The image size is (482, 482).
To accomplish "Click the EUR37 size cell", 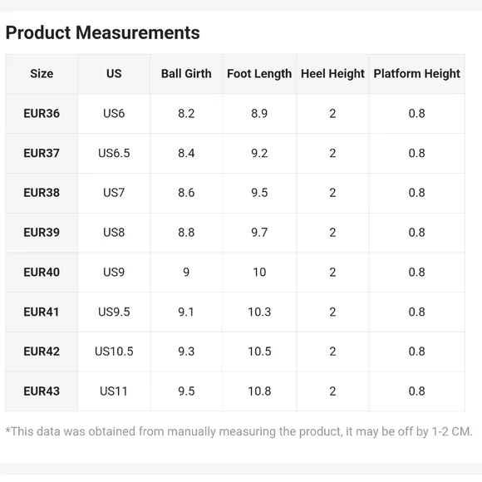I will (x=42, y=153).
